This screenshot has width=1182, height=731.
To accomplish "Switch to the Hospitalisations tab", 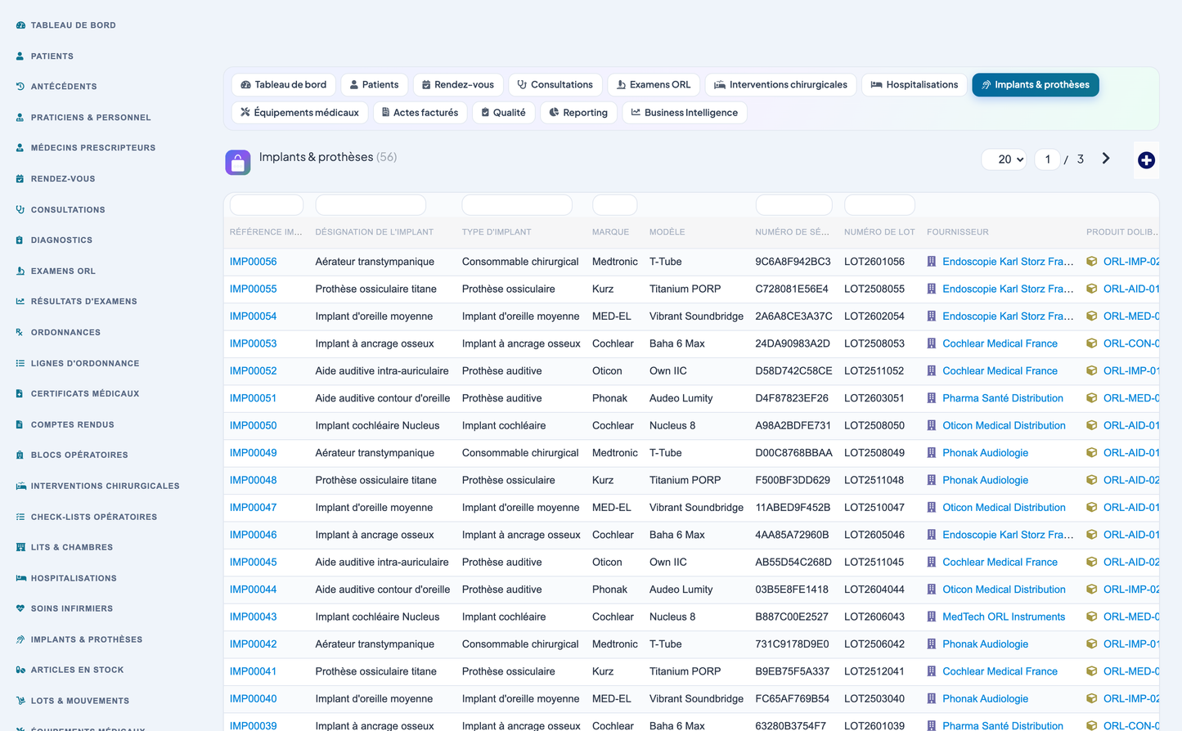I will (x=914, y=85).
